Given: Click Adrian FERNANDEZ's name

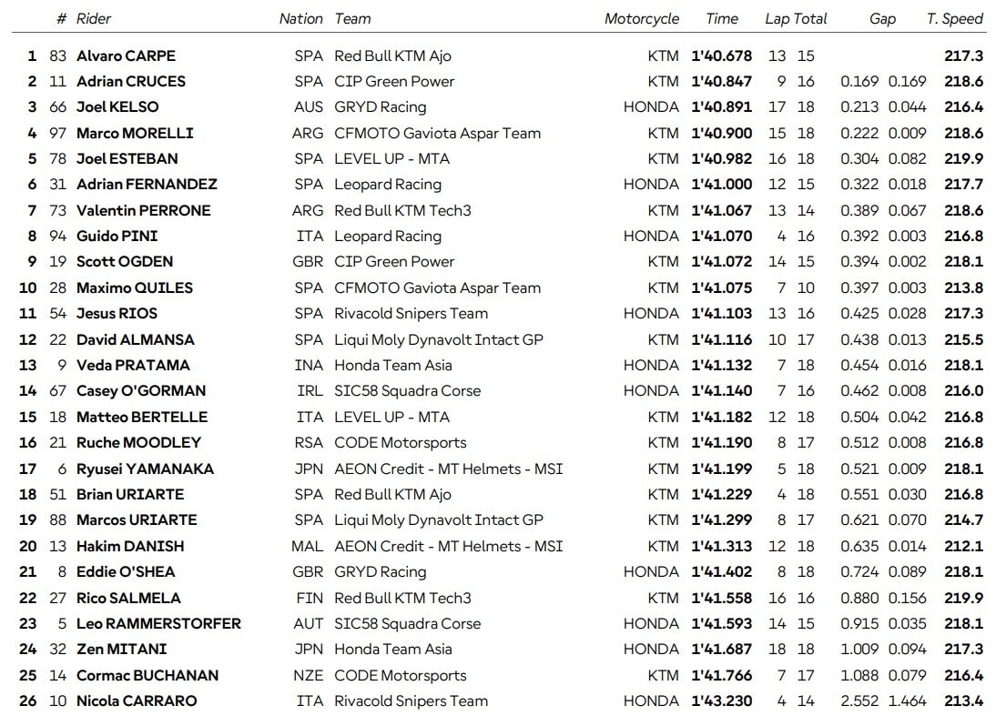Looking at the screenshot, I should coord(147,185).
